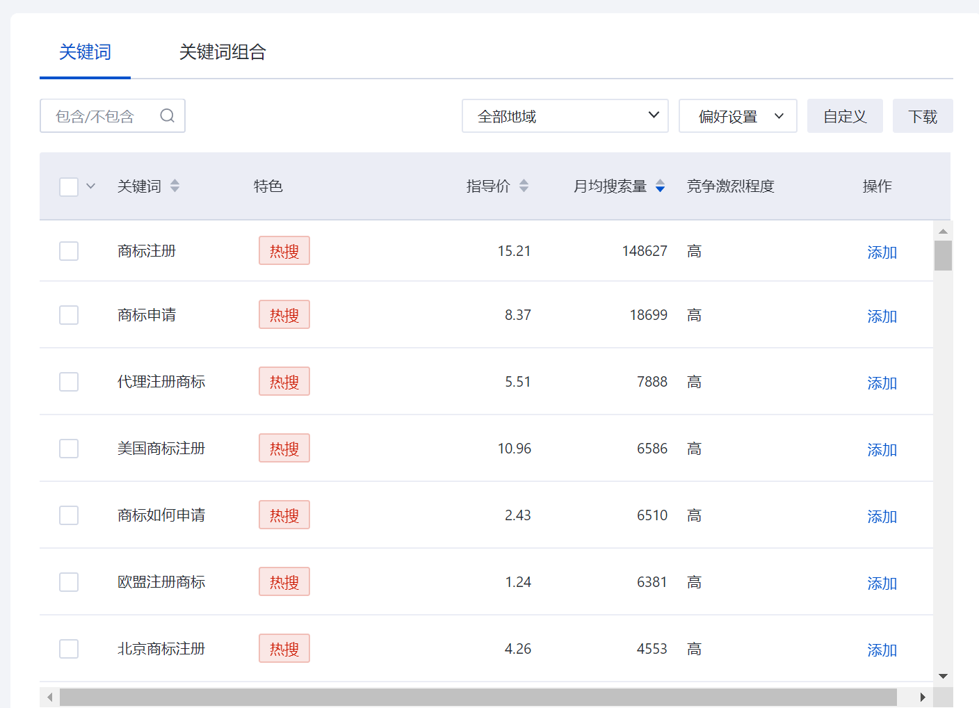Image resolution: width=979 pixels, height=708 pixels.
Task: Click the 热搜 tag in 商标如何申请 row
Action: [x=284, y=515]
